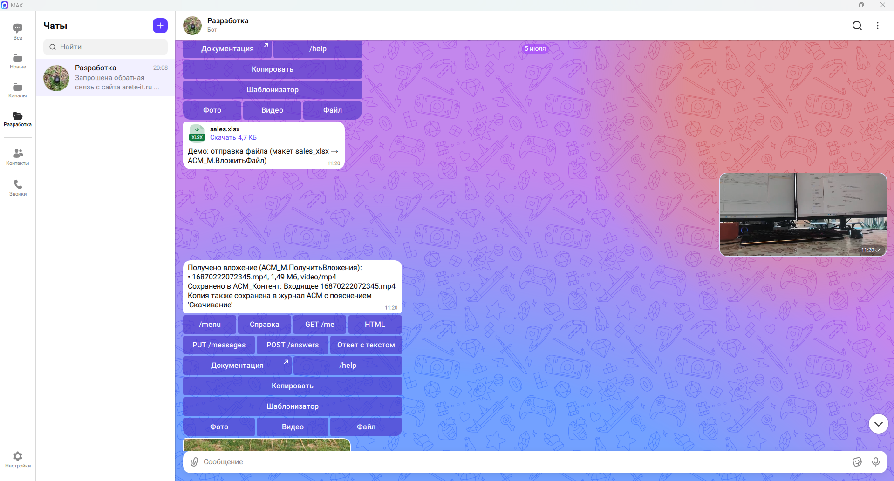894x481 pixels.
Task: Download the sales.xlsx file
Action: [233, 137]
